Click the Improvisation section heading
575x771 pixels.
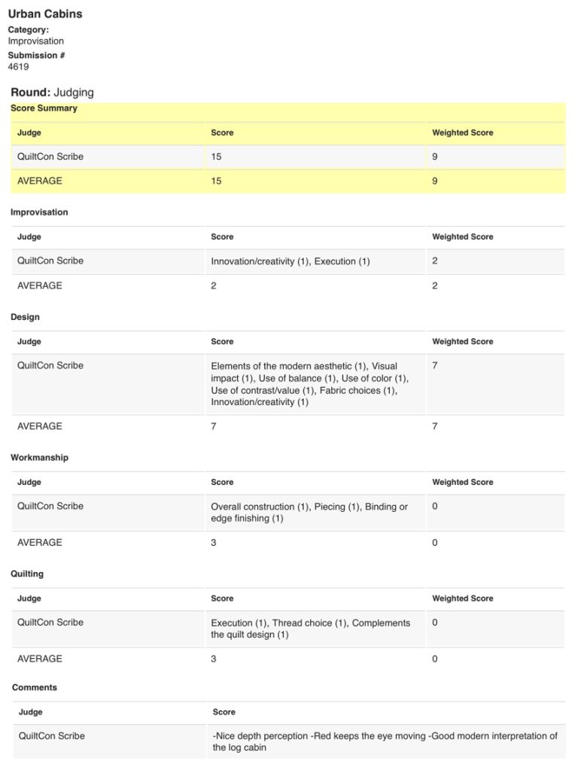39,212
